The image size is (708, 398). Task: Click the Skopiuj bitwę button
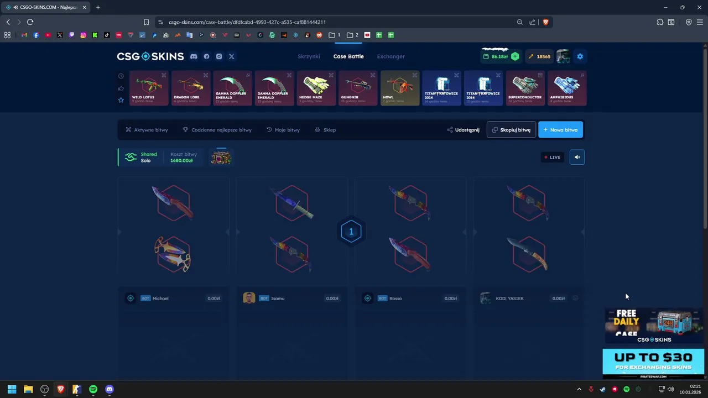511,130
